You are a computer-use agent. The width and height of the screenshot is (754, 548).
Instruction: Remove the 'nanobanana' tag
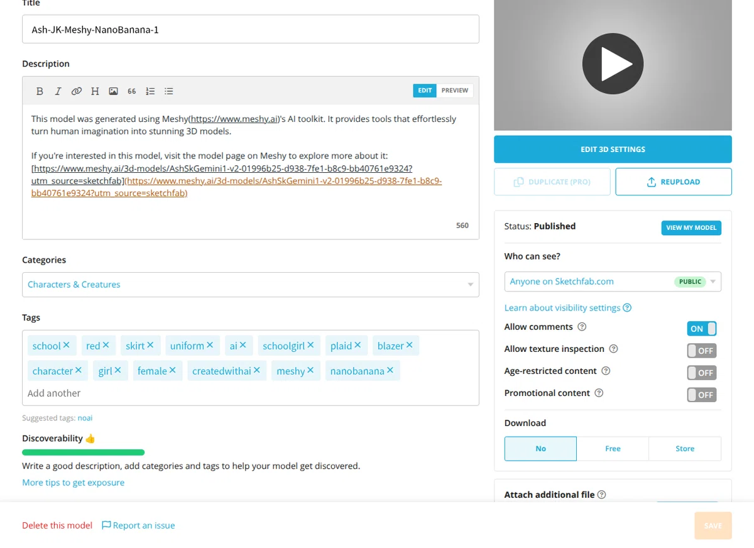(x=390, y=370)
